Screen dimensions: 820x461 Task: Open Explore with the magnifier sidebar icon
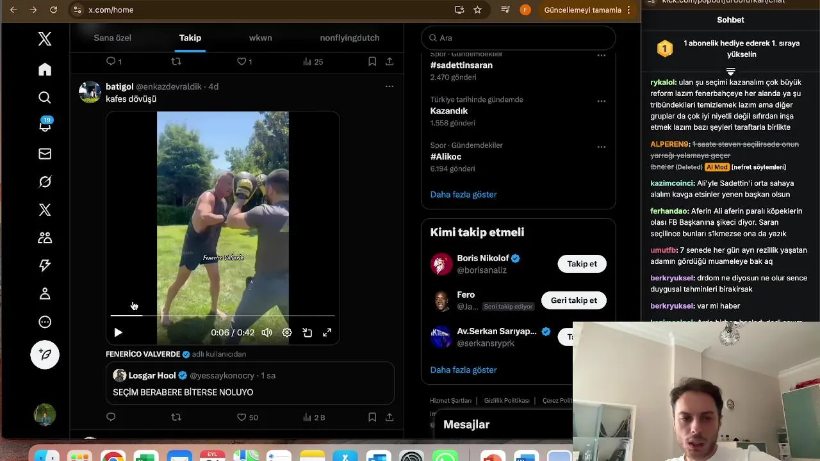point(45,97)
